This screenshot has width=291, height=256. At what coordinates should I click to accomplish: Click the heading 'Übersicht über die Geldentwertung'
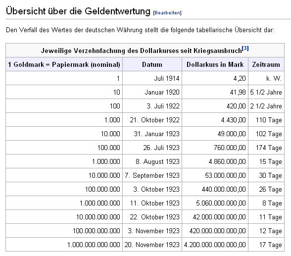pos(78,11)
